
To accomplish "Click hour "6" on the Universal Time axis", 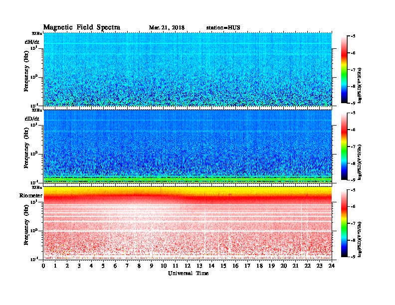I will (115, 266).
